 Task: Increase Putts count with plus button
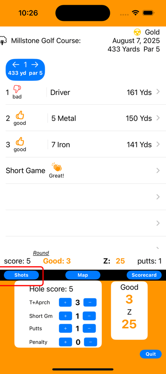click(66, 328)
